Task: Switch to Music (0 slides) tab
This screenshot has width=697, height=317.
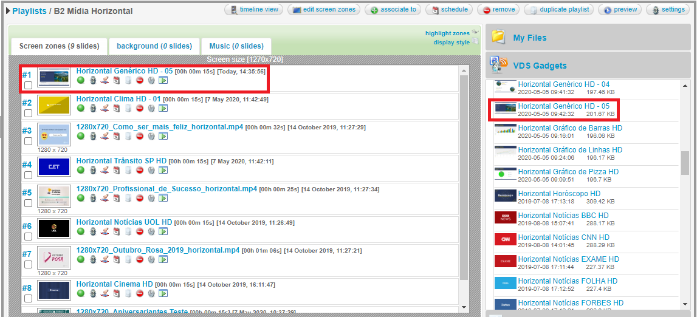Action: click(x=236, y=46)
